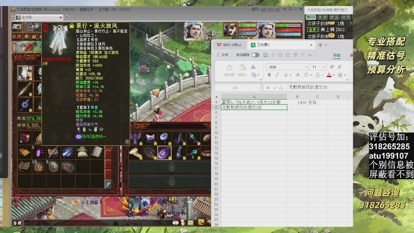Decrease font size with A- icon

pyautogui.click(x=340, y=67)
